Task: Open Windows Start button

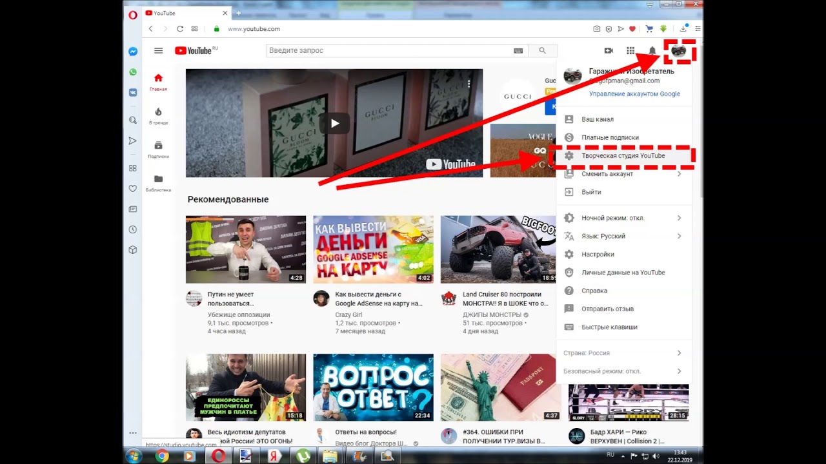Action: point(134,456)
